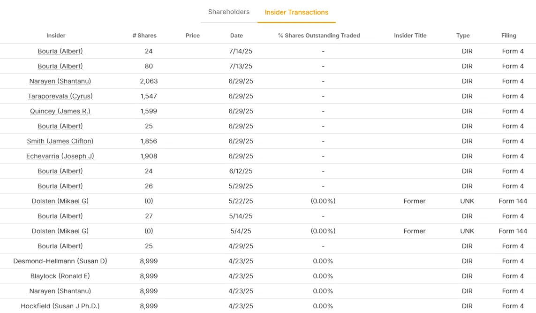Click Narayen (Shantanu) link with 2,063 shares
This screenshot has width=536, height=313.
coord(60,81)
